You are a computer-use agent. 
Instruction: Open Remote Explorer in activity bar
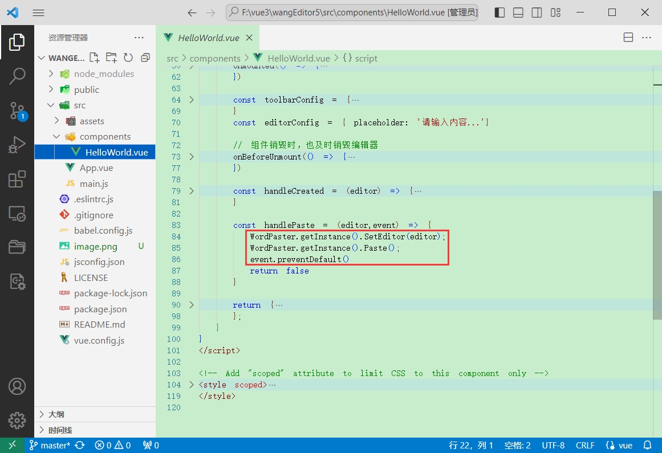pos(17,214)
